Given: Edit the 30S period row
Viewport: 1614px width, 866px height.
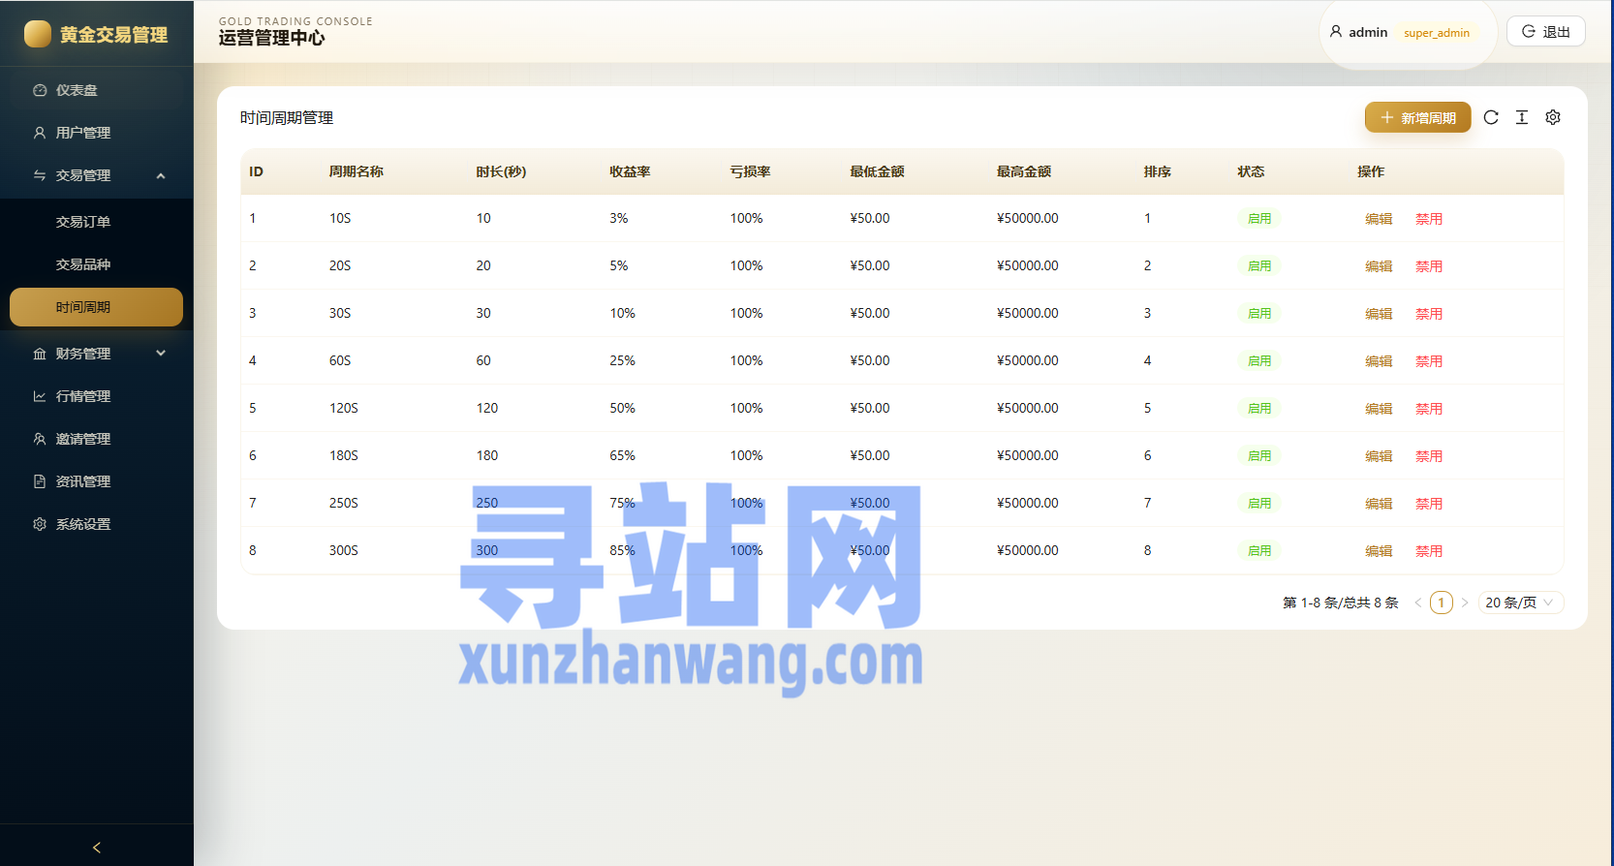Looking at the screenshot, I should pyautogui.click(x=1379, y=314).
